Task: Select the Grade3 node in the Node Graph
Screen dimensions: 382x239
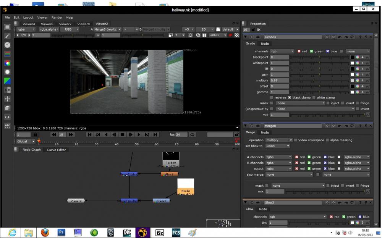Action: pos(161,200)
